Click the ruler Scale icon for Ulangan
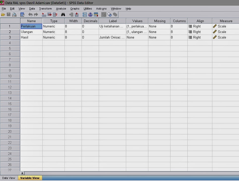This screenshot has width=239, height=181. click(x=215, y=32)
